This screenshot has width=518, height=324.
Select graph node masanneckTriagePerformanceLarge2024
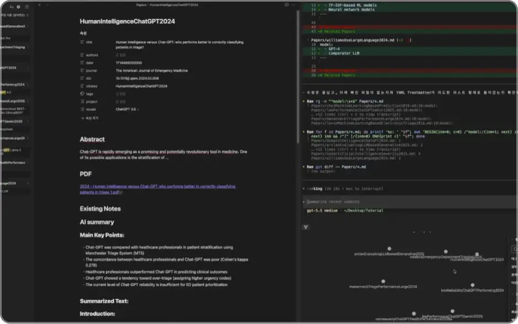(383, 281)
